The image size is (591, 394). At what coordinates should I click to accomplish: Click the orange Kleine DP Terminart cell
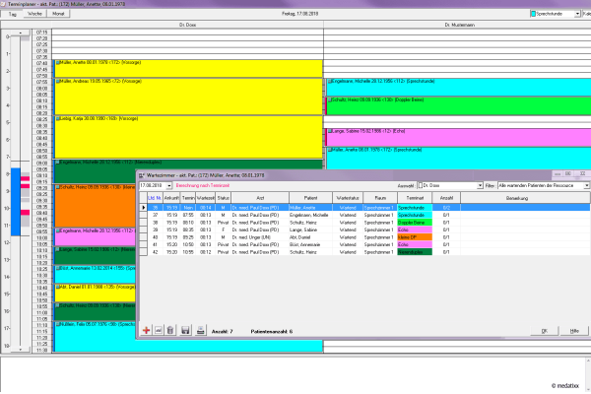click(x=415, y=237)
